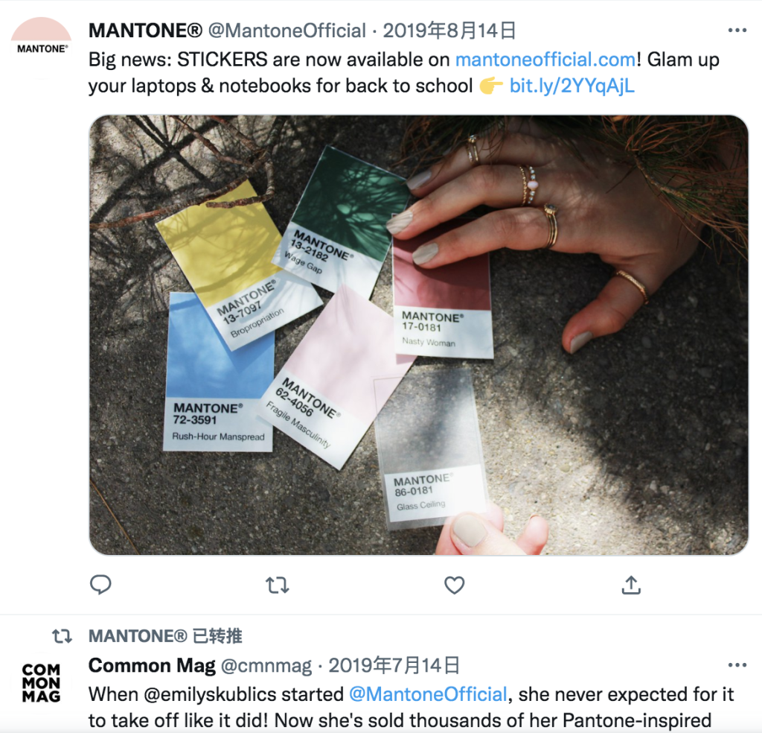Open the MANTONE tweet's three-dot more menu
Image resolution: width=762 pixels, height=733 pixels.
(x=737, y=30)
